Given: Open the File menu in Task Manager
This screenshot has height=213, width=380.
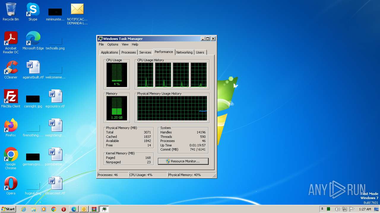Looking at the screenshot, I should coord(101,44).
